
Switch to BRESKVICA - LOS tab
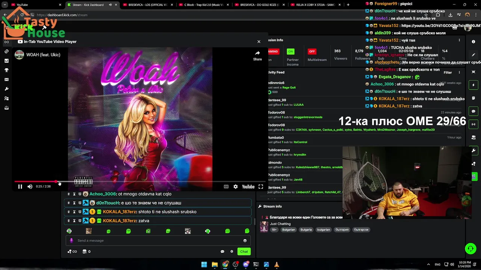(148, 5)
